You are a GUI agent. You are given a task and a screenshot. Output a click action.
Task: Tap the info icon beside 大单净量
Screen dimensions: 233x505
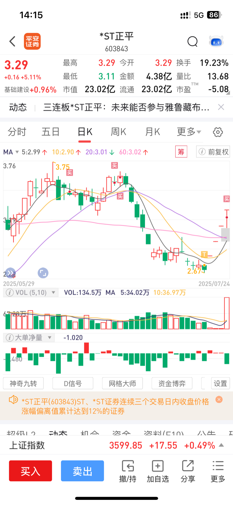pyautogui.click(x=10, y=337)
